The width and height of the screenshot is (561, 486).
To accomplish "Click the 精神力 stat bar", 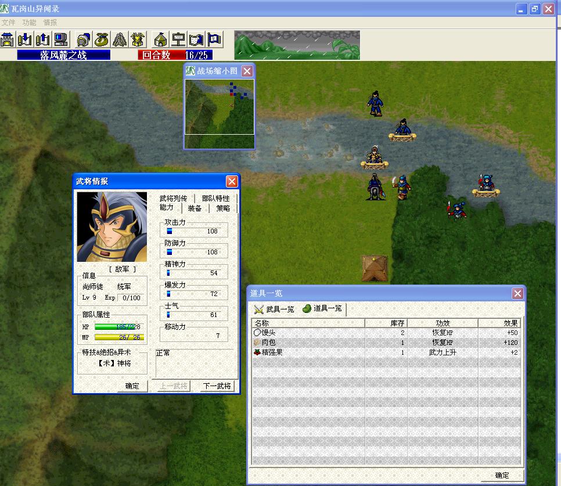I will coord(193,273).
